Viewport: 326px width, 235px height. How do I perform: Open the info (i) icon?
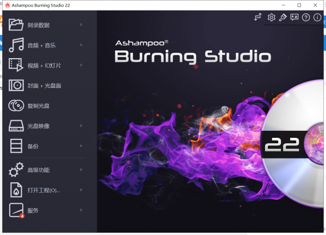coord(317,17)
